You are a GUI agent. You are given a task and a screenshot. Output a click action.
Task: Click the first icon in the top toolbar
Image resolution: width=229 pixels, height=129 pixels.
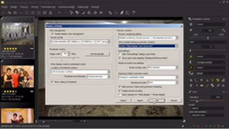point(3,13)
